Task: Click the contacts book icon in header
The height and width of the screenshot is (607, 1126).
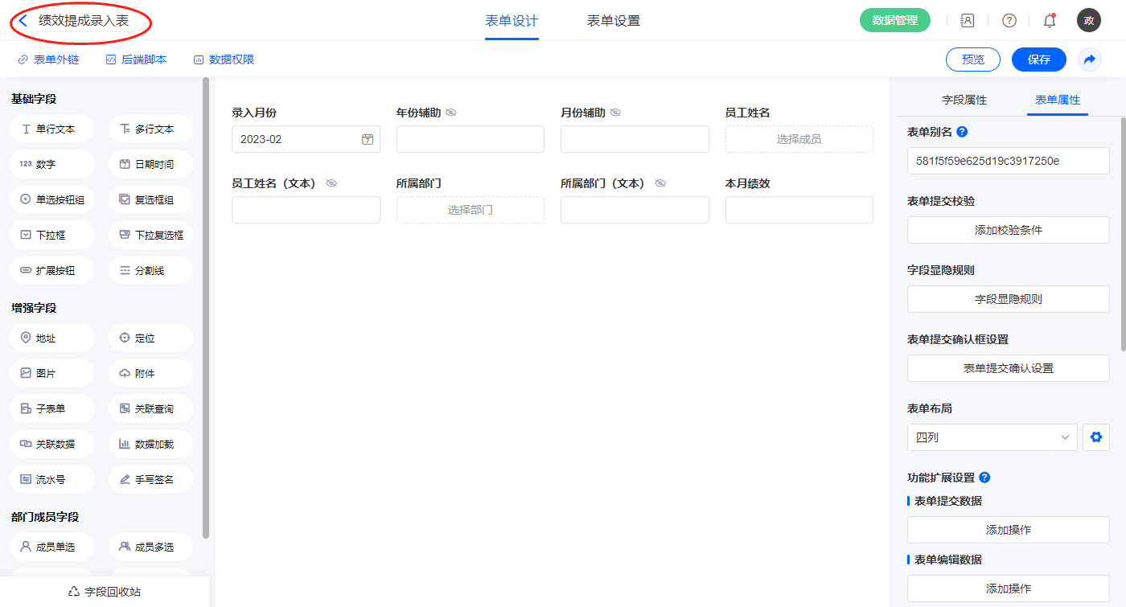Action: pyautogui.click(x=968, y=21)
